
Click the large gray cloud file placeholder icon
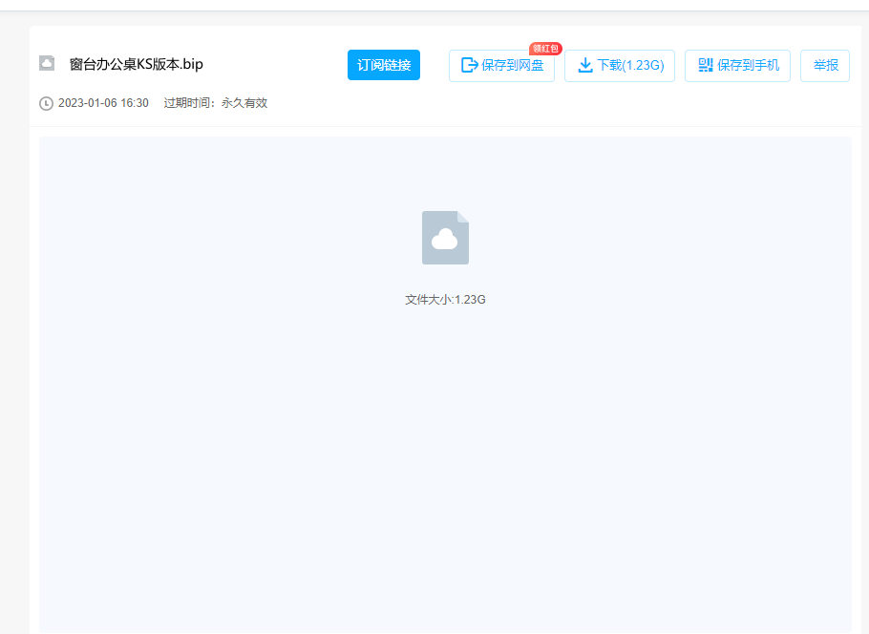(445, 237)
